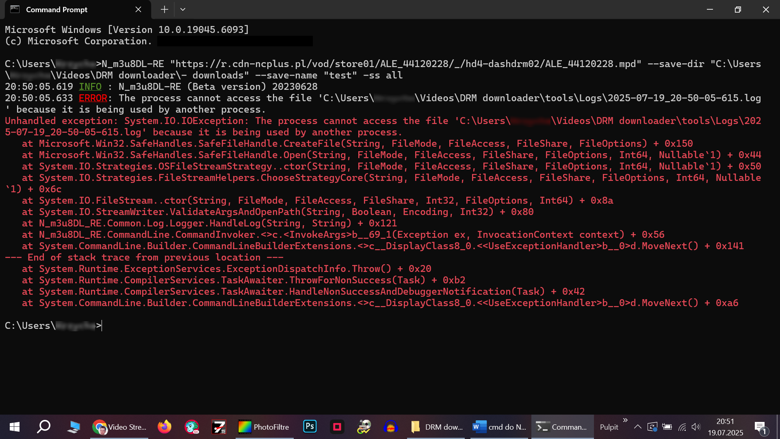Open the volume control in tray
Image resolution: width=780 pixels, height=439 pixels.
tap(696, 427)
